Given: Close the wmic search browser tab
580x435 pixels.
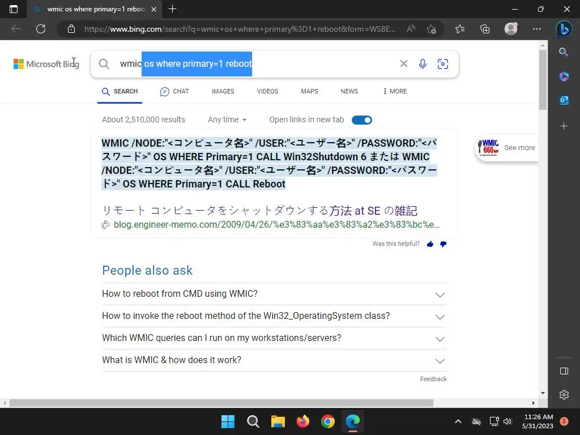Looking at the screenshot, I should click(x=154, y=9).
